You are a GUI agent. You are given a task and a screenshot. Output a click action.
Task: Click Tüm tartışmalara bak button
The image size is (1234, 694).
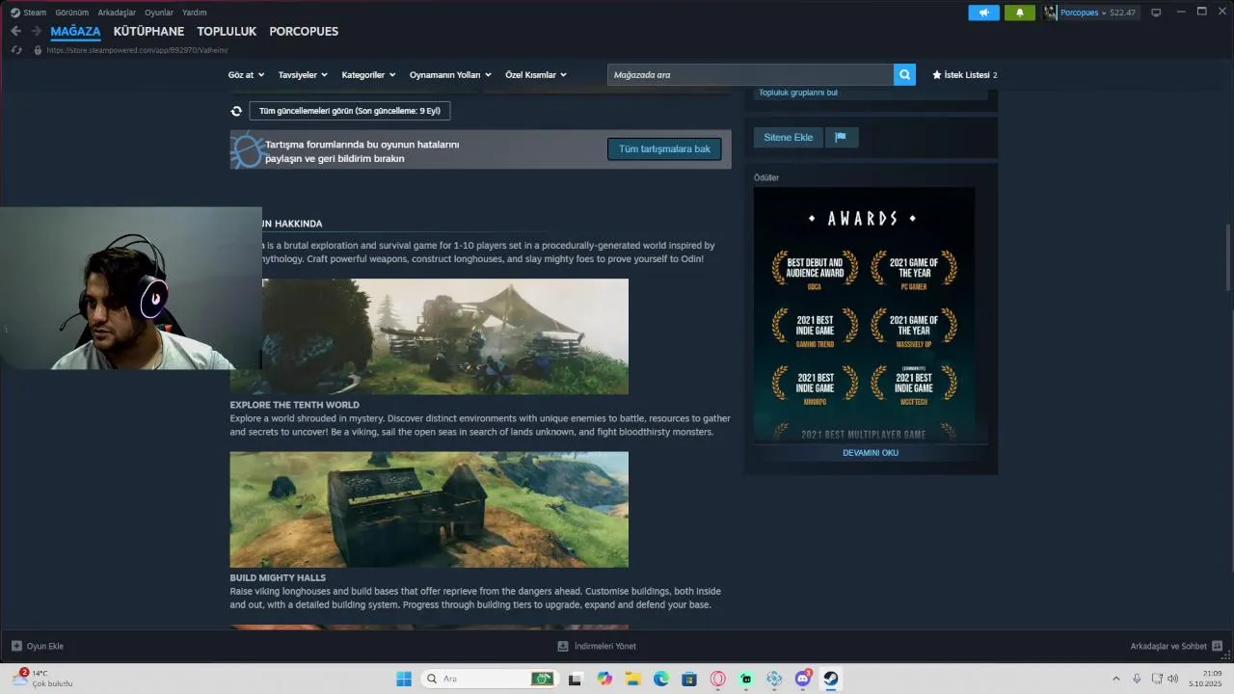coord(664,149)
